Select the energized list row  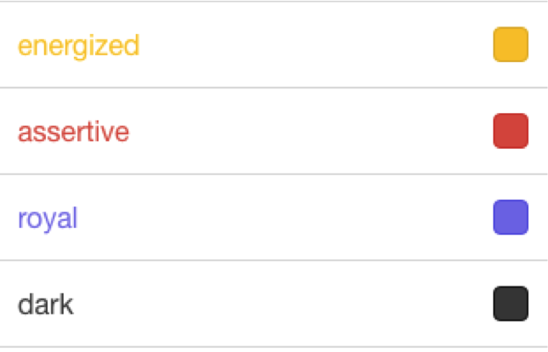(274, 45)
